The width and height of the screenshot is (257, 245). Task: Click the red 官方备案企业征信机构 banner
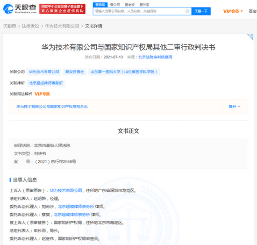point(62,9)
